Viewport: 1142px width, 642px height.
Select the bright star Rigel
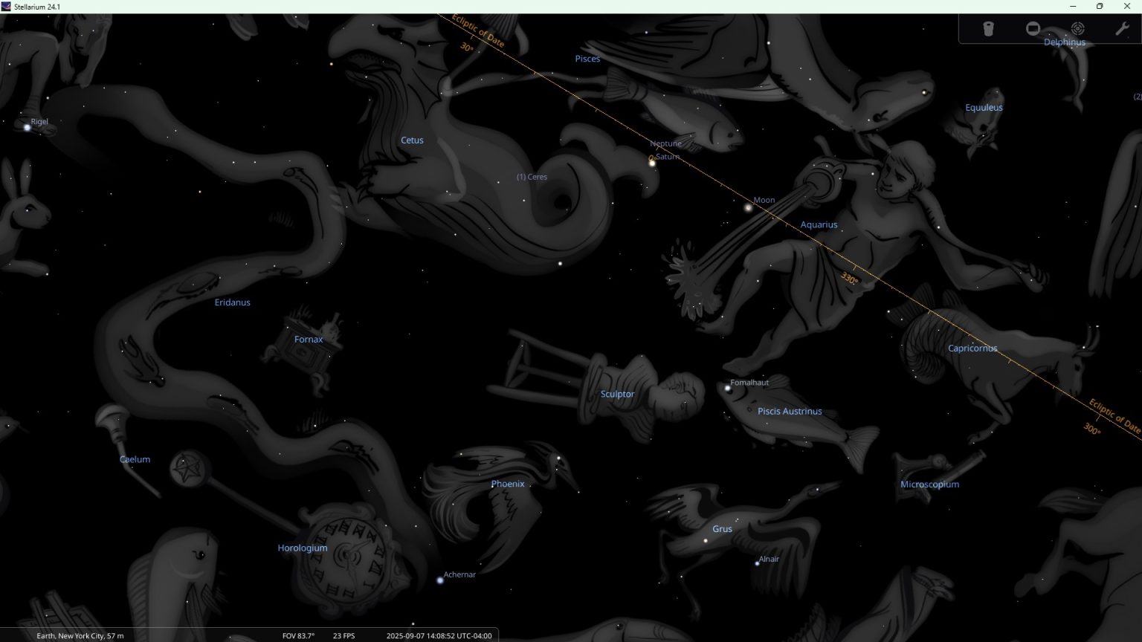pos(28,128)
